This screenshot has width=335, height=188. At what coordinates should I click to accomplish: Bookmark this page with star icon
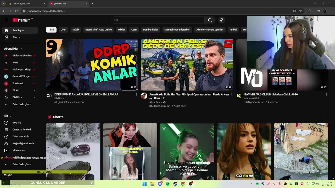pyautogui.click(x=300, y=11)
